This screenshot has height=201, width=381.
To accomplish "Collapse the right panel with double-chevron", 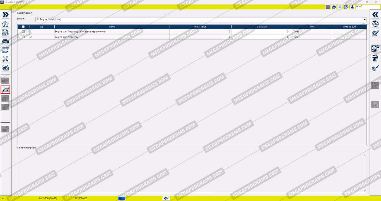I will pyautogui.click(x=375, y=15).
